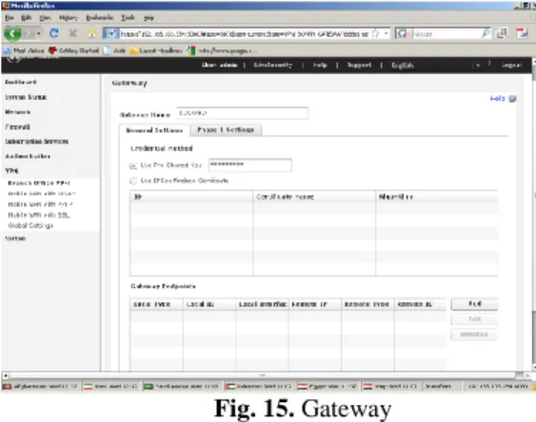Bookmark this page with the star icon
The width and height of the screenshot is (536, 422).
(x=376, y=33)
